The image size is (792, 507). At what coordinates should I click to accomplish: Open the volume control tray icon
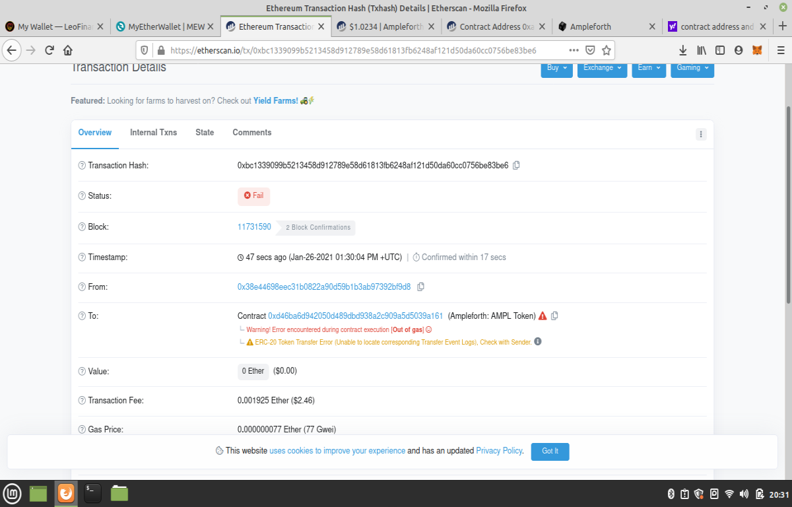(744, 494)
